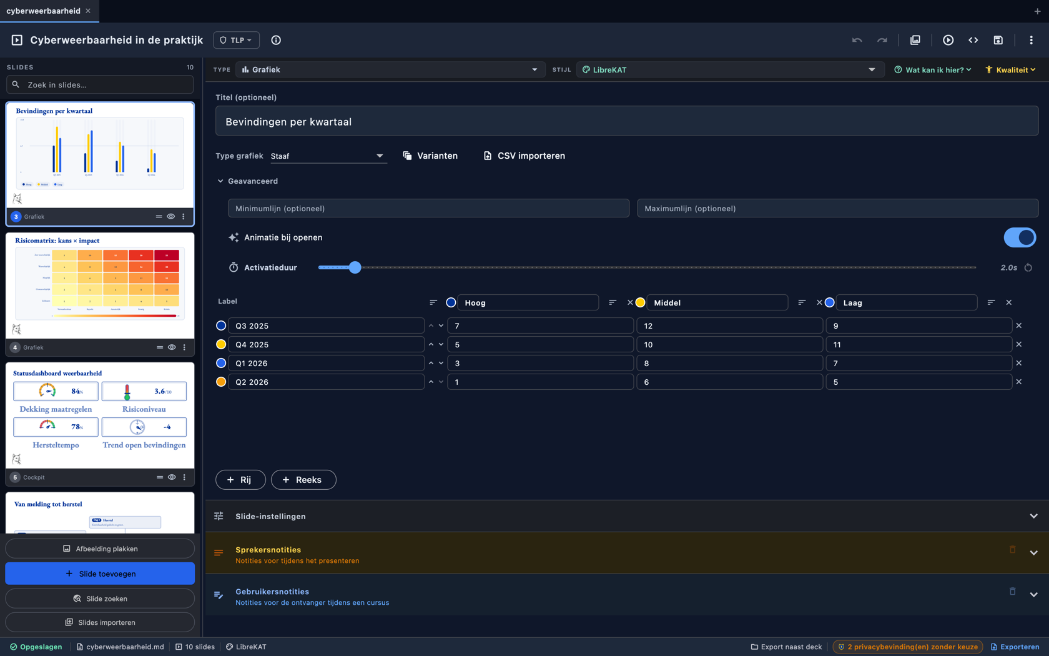1049x656 pixels.
Task: Delete the Q2 2026 row
Action: (x=1018, y=382)
